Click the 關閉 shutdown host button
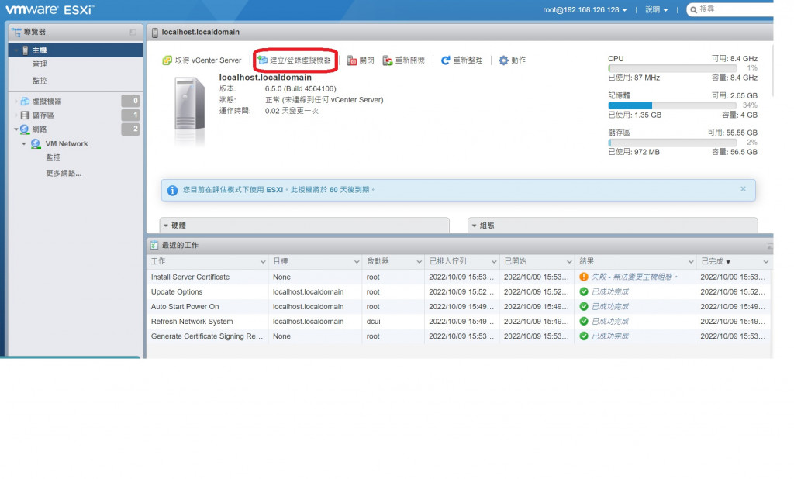This screenshot has width=794, height=479. [360, 60]
